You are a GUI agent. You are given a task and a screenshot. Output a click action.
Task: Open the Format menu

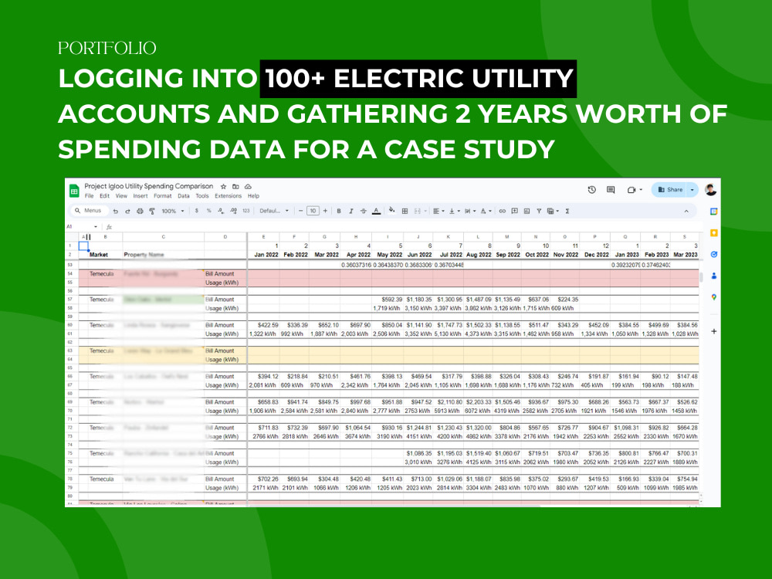point(162,196)
